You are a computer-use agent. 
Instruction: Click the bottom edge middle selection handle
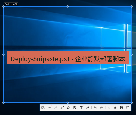coord(67,103)
